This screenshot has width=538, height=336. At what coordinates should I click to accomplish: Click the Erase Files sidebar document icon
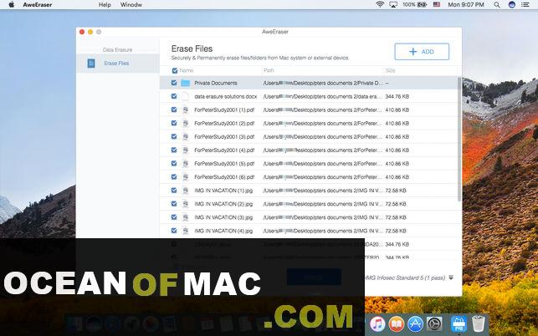[x=91, y=63]
